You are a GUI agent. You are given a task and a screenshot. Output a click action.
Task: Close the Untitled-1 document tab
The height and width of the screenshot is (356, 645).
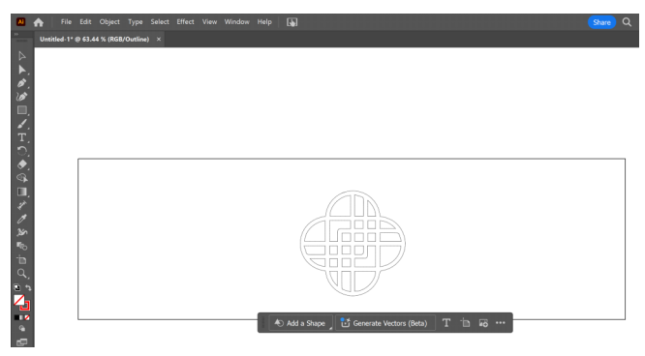(159, 39)
